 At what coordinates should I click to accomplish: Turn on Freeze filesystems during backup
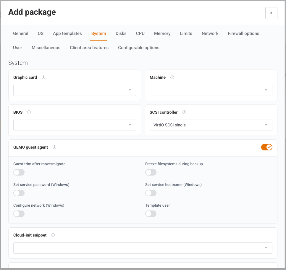(x=151, y=172)
